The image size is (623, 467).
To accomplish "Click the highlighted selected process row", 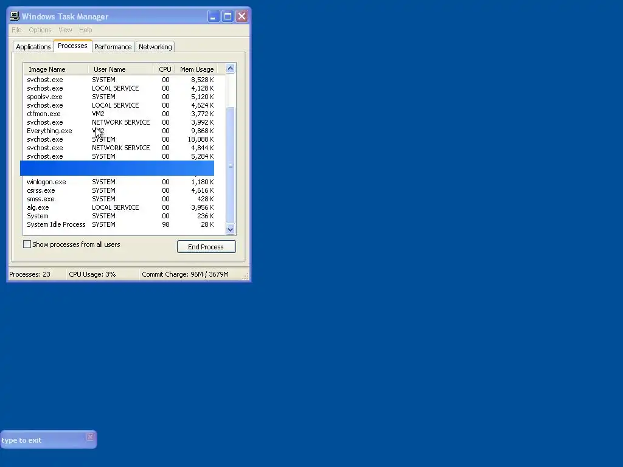I will pyautogui.click(x=117, y=168).
